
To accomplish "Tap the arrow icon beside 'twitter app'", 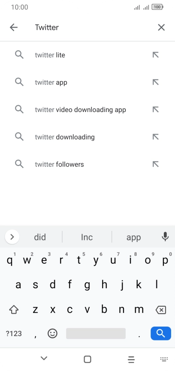I will pyautogui.click(x=155, y=82).
